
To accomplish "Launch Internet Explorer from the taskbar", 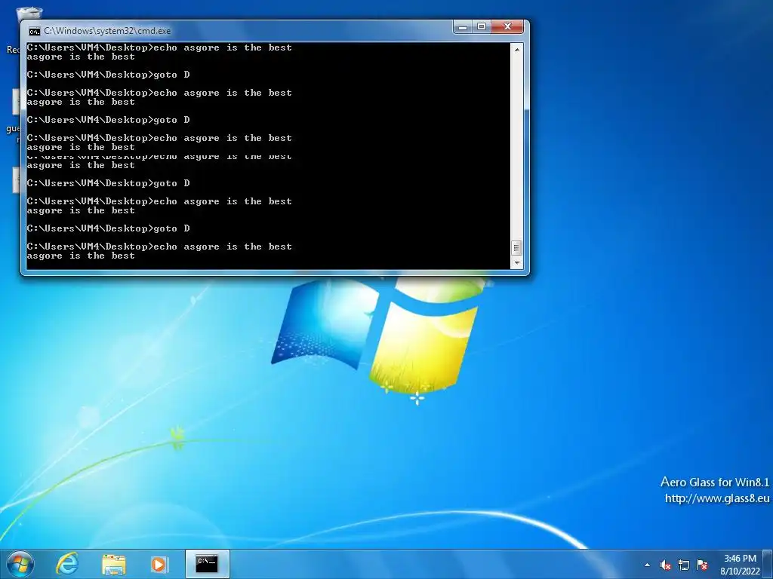I will 67,564.
